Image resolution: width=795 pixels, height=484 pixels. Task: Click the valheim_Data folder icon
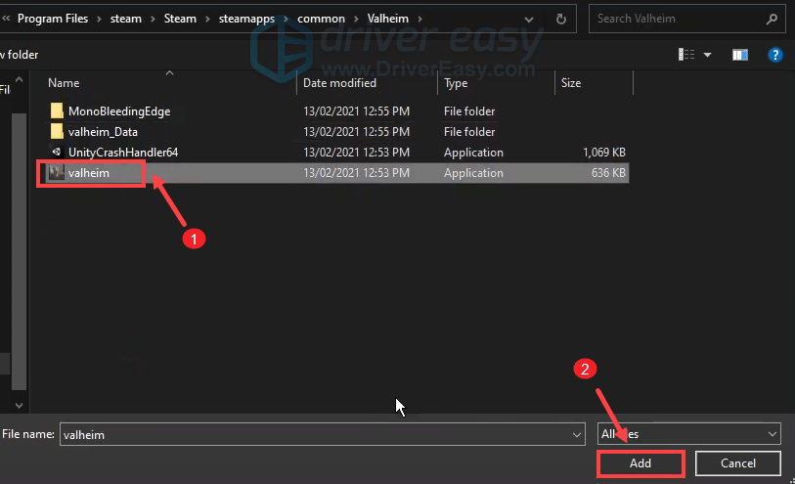click(x=57, y=132)
